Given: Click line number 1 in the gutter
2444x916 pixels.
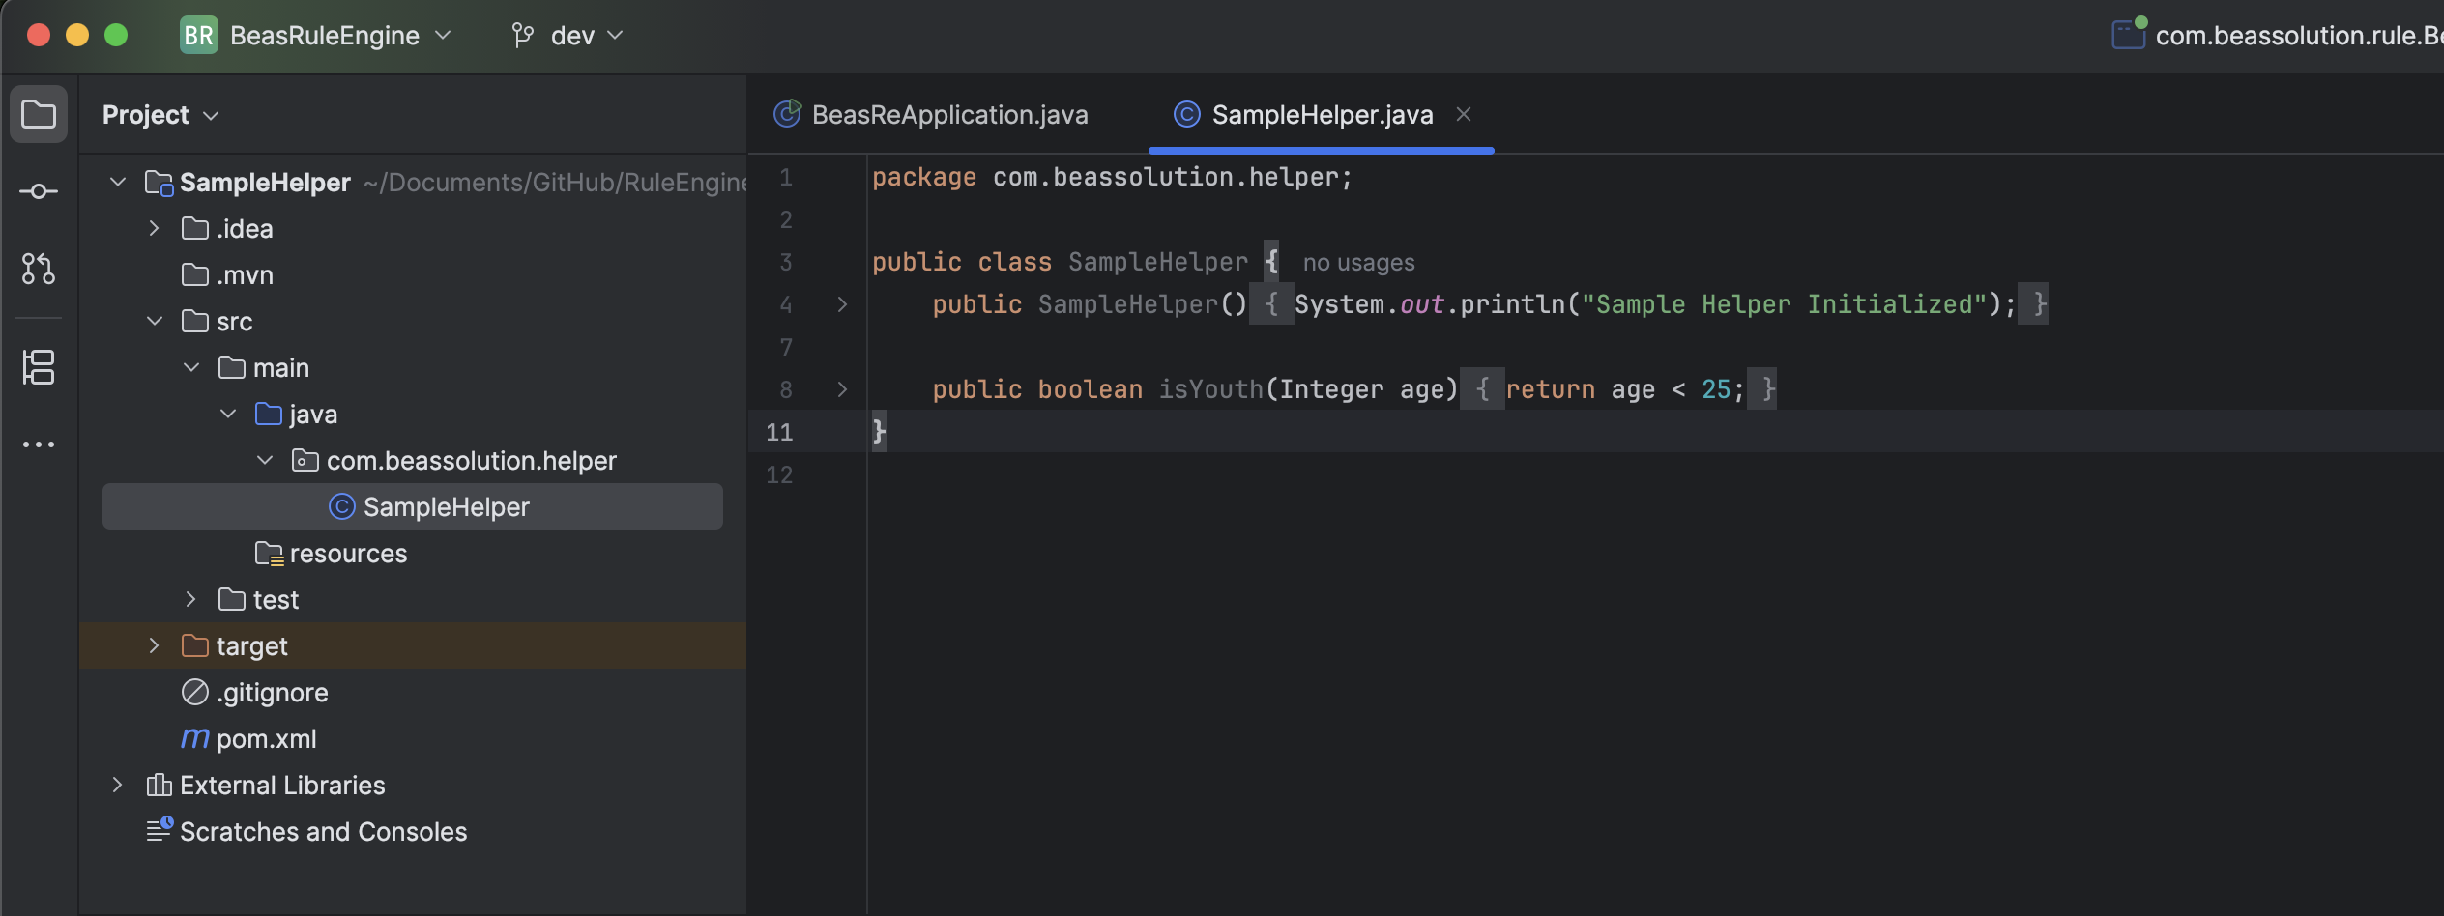Looking at the screenshot, I should [x=786, y=178].
